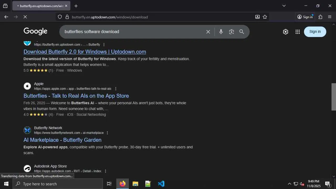
Task: Clear the Google search text
Action: coord(208,32)
